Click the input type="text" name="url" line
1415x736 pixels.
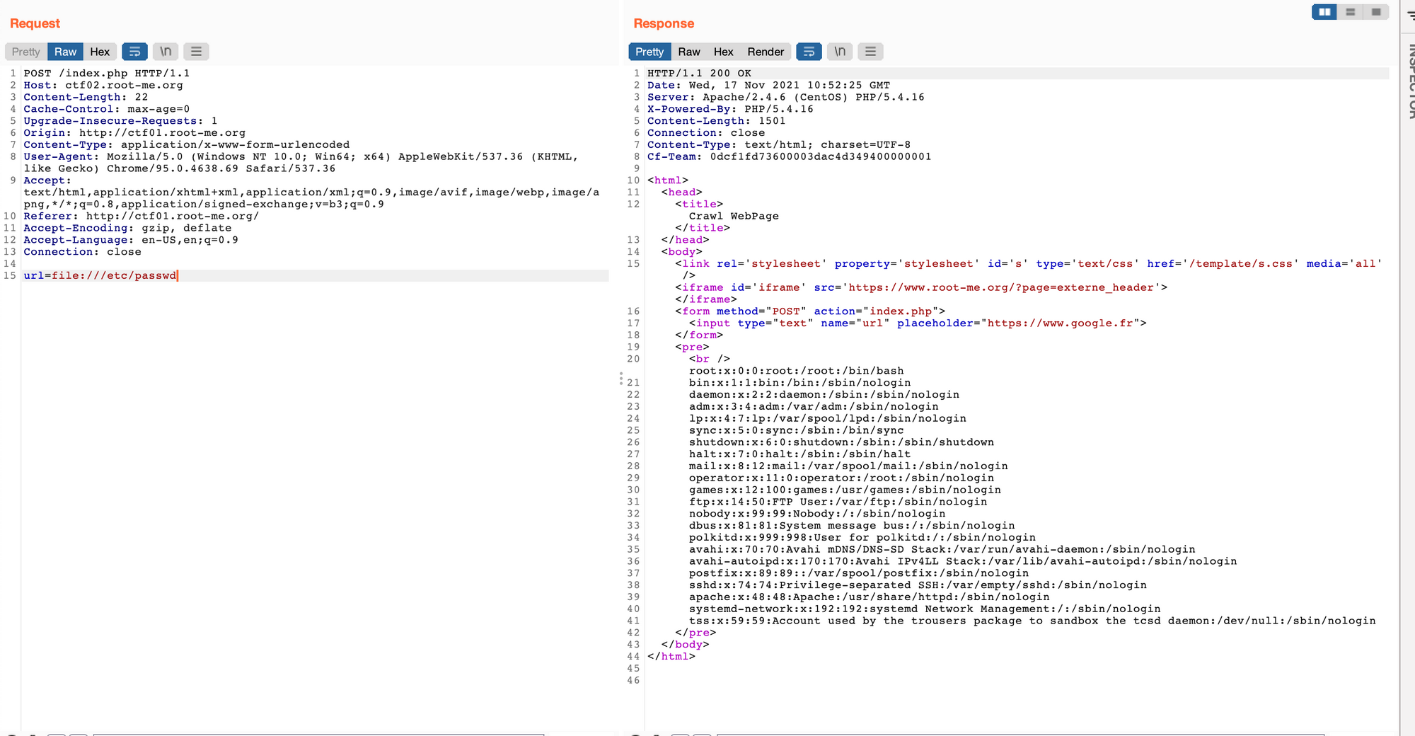click(x=918, y=323)
